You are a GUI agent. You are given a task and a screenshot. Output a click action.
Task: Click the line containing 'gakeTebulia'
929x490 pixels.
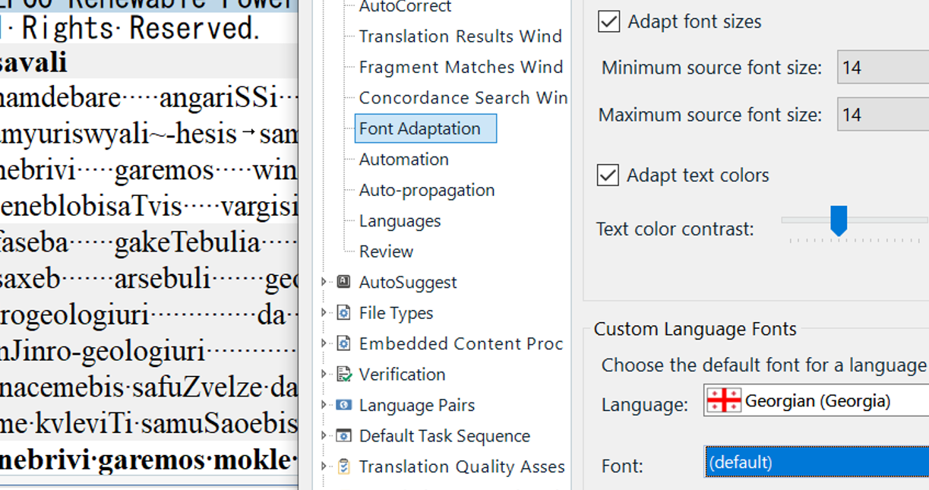click(149, 242)
